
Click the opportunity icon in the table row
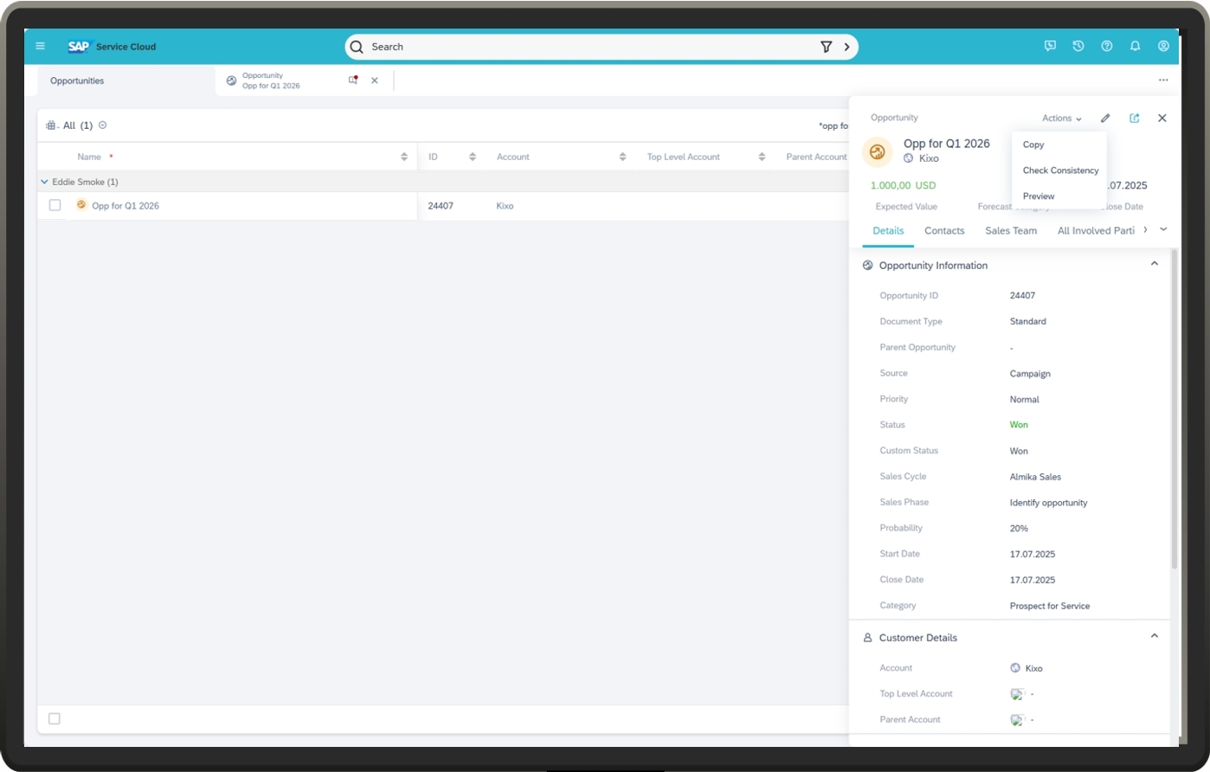pos(81,205)
